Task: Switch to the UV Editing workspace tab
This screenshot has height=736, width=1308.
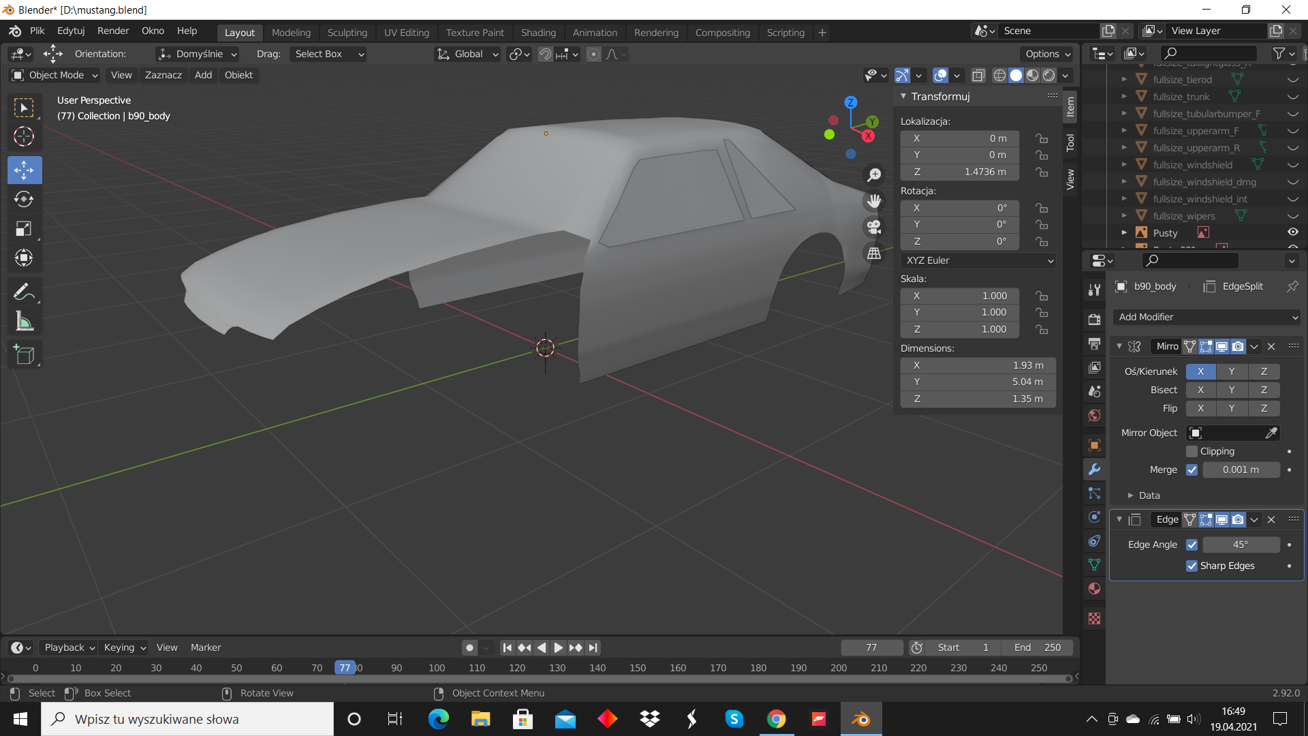Action: click(x=407, y=33)
